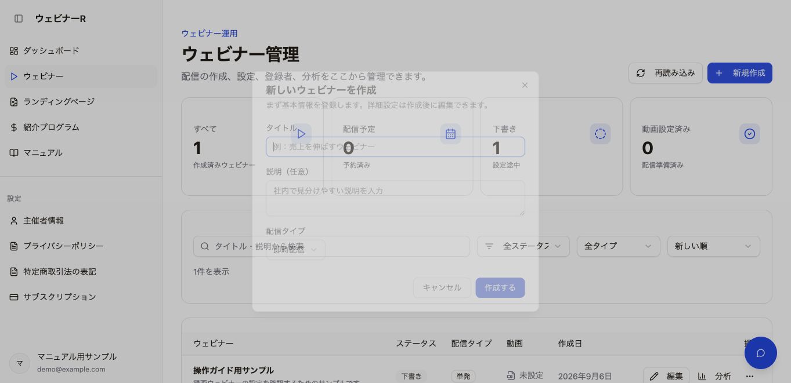This screenshot has height=383, width=791.
Task: Open the chat support bubble
Action: [x=761, y=353]
